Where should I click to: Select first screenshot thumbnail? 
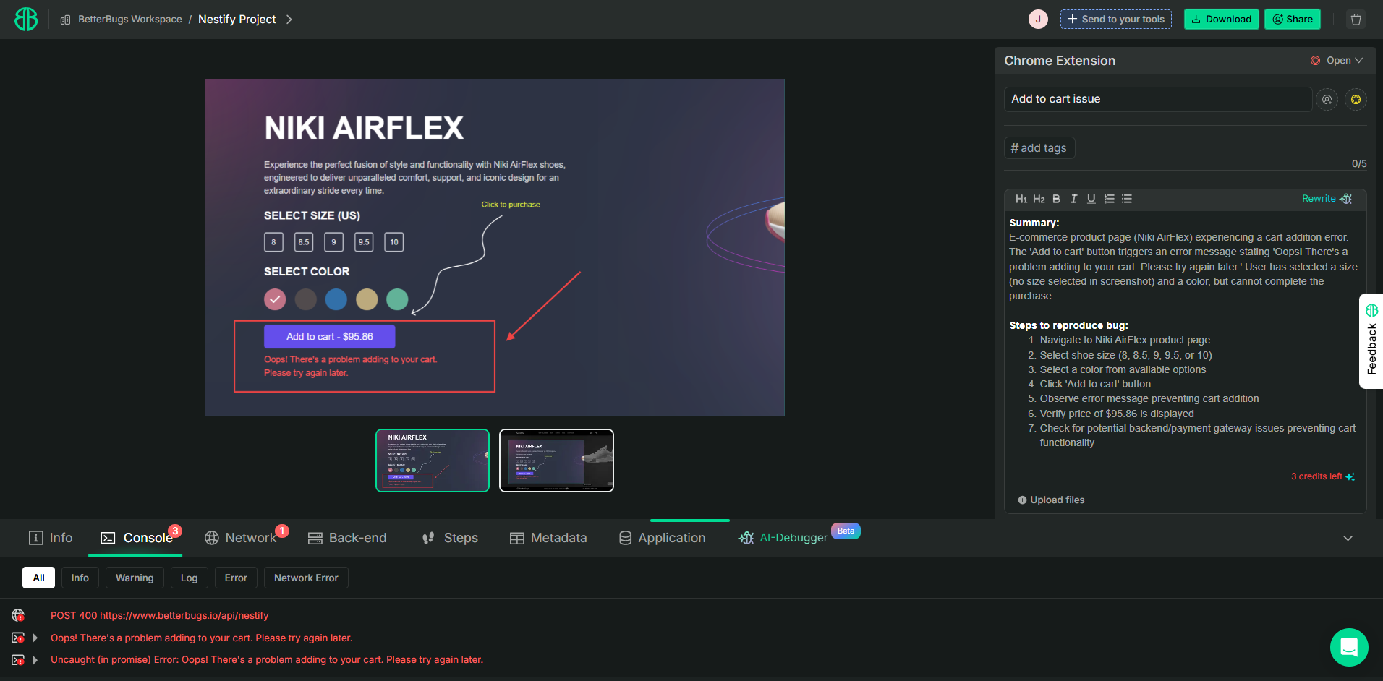coord(433,461)
